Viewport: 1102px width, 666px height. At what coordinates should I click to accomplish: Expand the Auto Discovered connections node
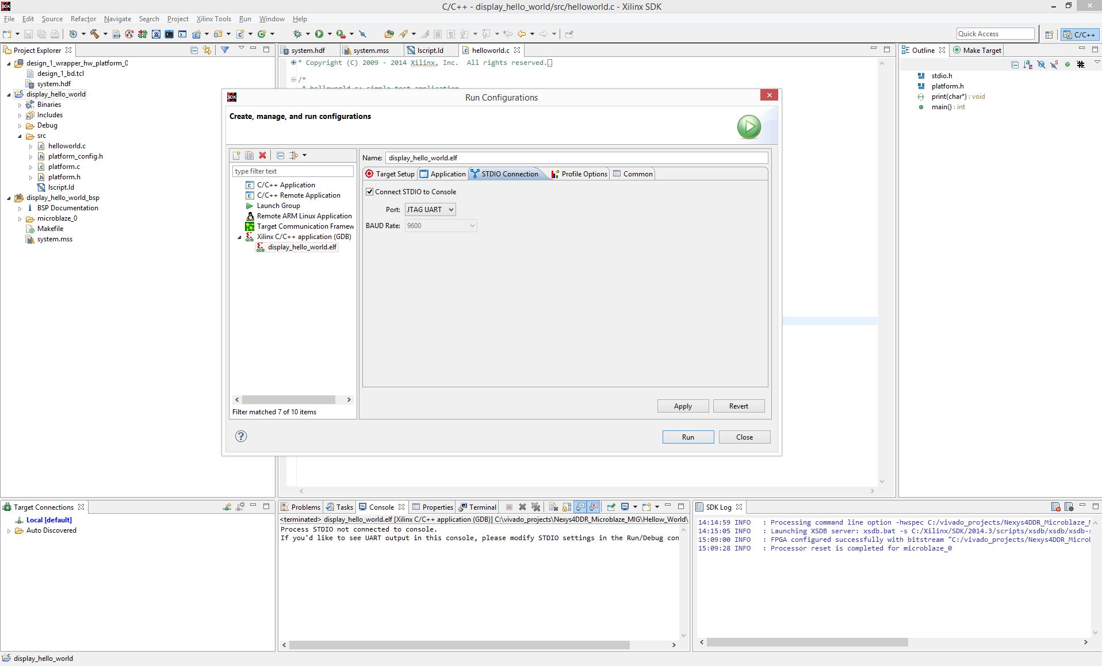pyautogui.click(x=9, y=530)
